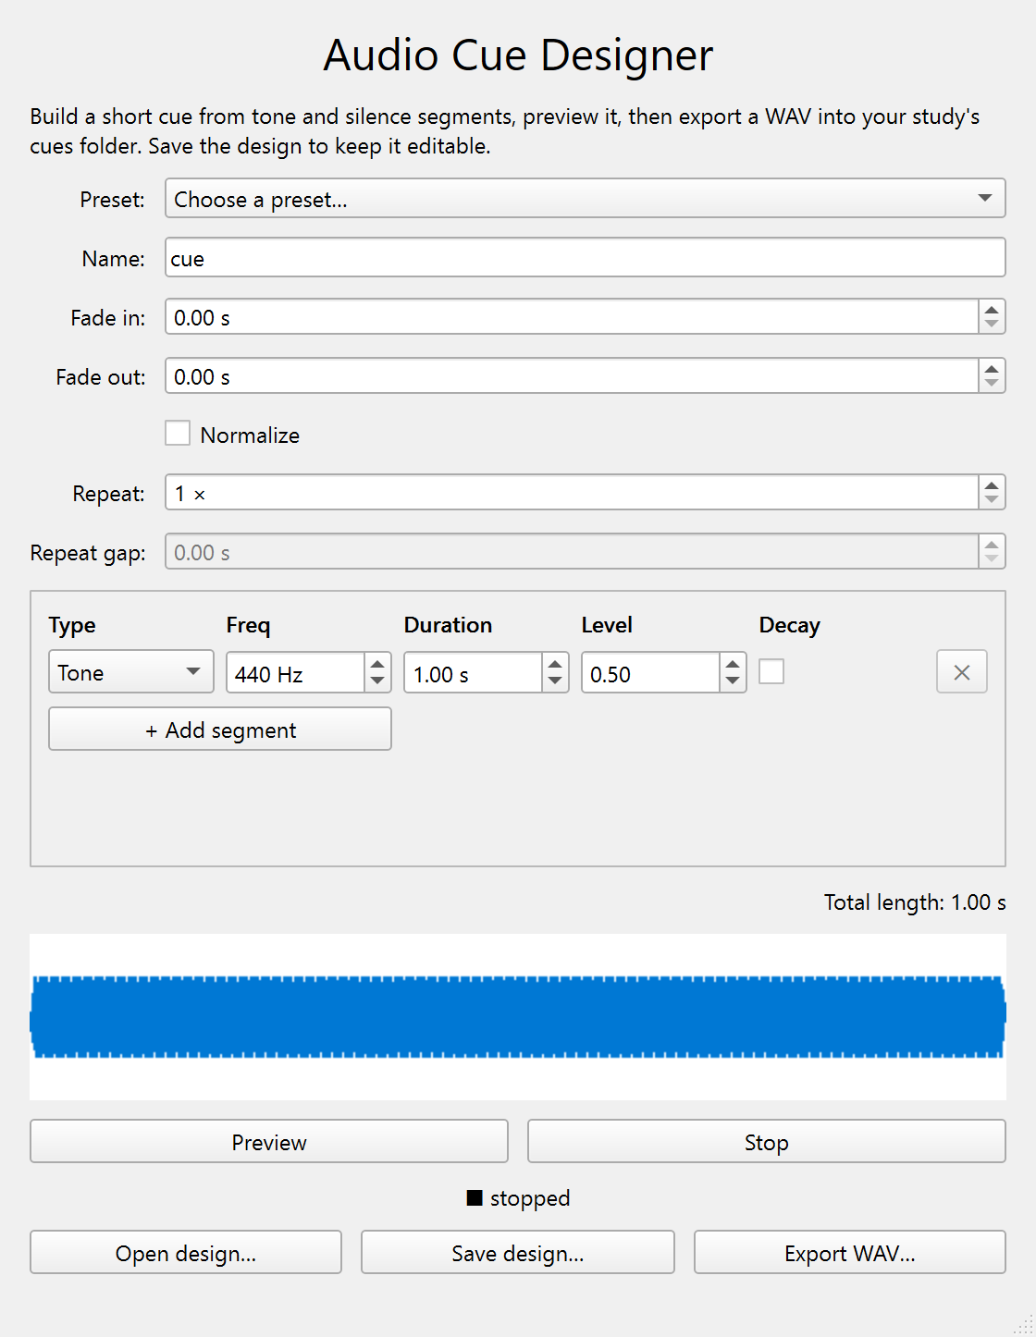Decrease segment Freq with down arrow

[x=377, y=681]
